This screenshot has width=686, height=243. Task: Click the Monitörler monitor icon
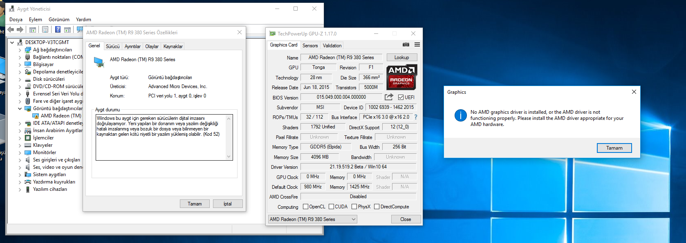click(x=28, y=152)
